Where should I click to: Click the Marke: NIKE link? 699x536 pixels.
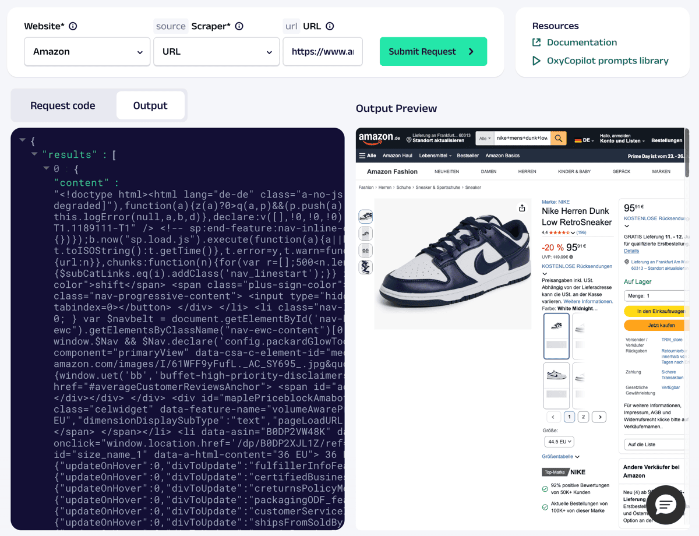(x=556, y=202)
